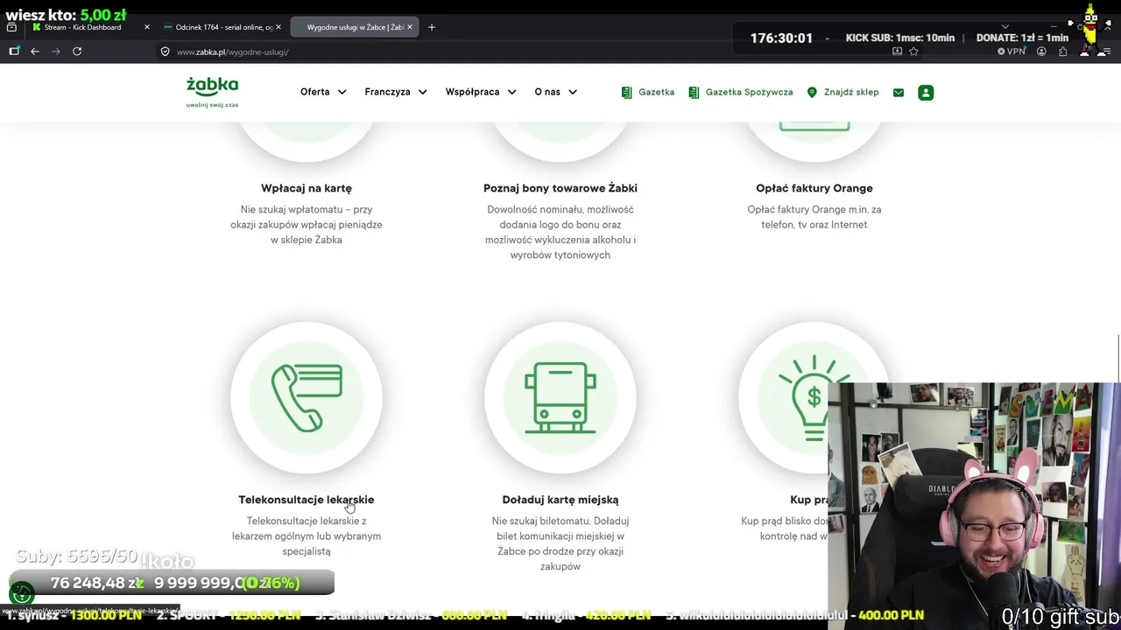
Task: Click the light bulb electricity icon
Action: [x=814, y=398]
